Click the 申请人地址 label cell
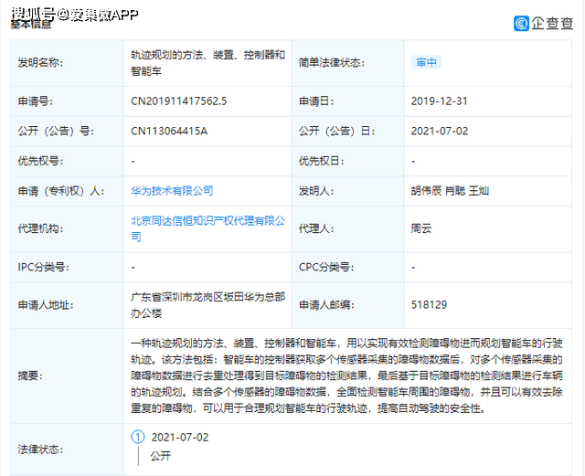This screenshot has width=585, height=476. point(67,305)
